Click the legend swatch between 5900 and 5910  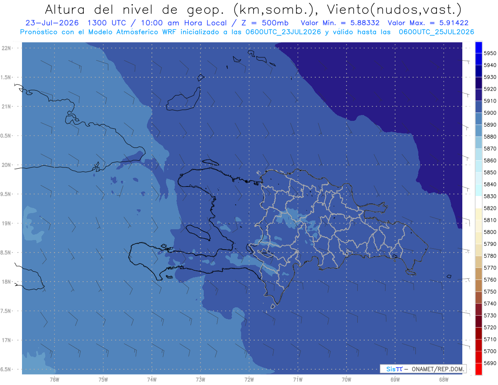point(478,107)
